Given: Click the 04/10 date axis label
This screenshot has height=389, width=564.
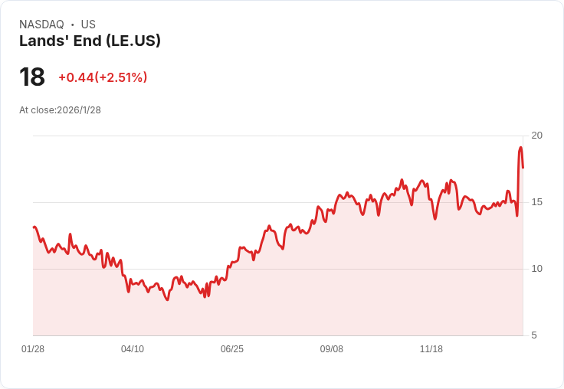Looking at the screenshot, I should click(133, 349).
